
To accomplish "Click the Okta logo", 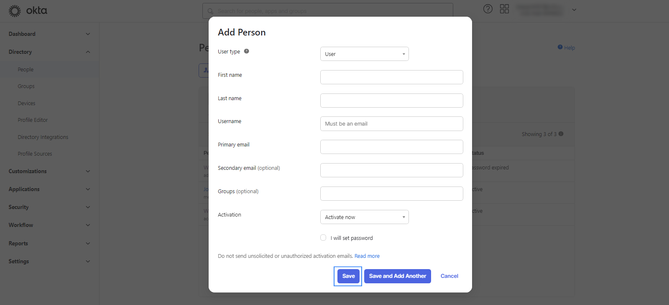I will coord(28,11).
